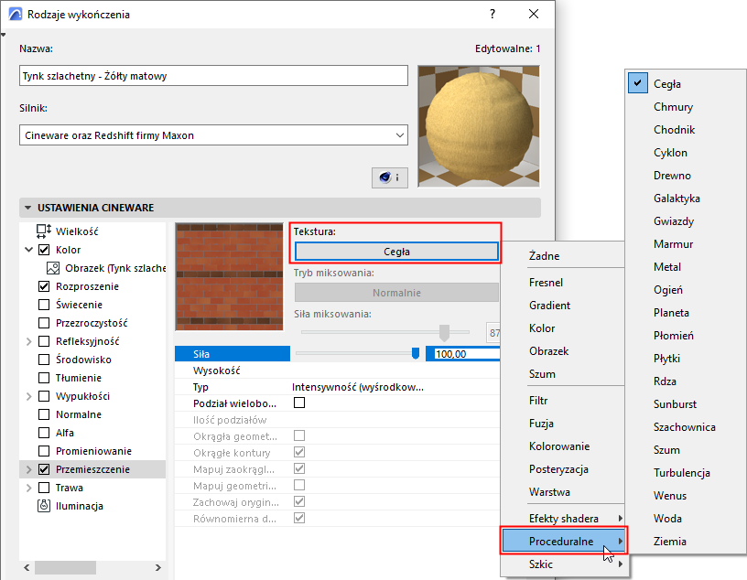Select Szachownica procedural texture
The image size is (747, 580).
(684, 426)
